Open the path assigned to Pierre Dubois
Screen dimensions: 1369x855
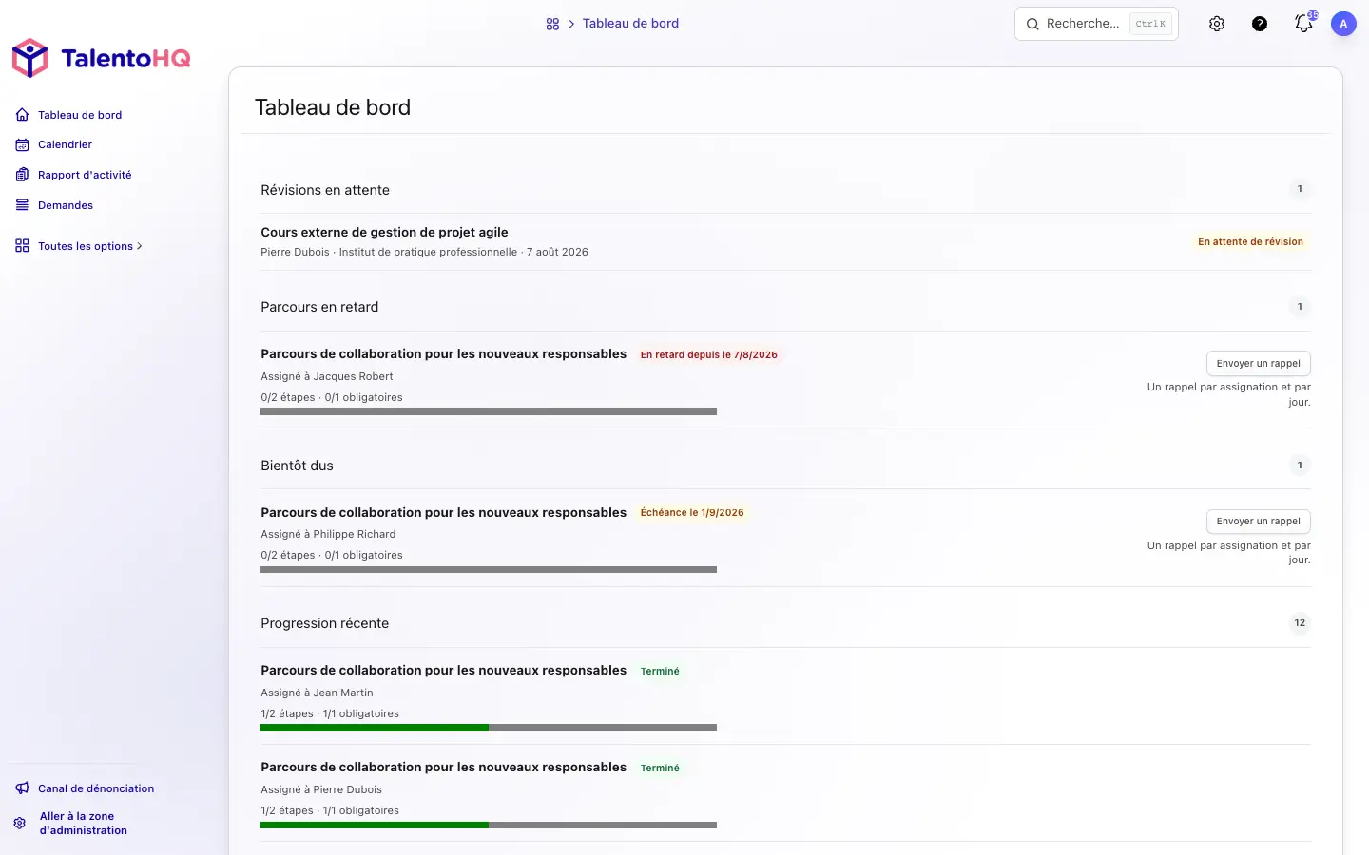click(x=443, y=768)
